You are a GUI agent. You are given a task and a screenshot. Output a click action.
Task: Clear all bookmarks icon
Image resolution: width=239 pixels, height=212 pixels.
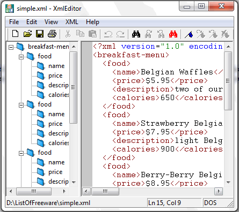tap(225, 34)
